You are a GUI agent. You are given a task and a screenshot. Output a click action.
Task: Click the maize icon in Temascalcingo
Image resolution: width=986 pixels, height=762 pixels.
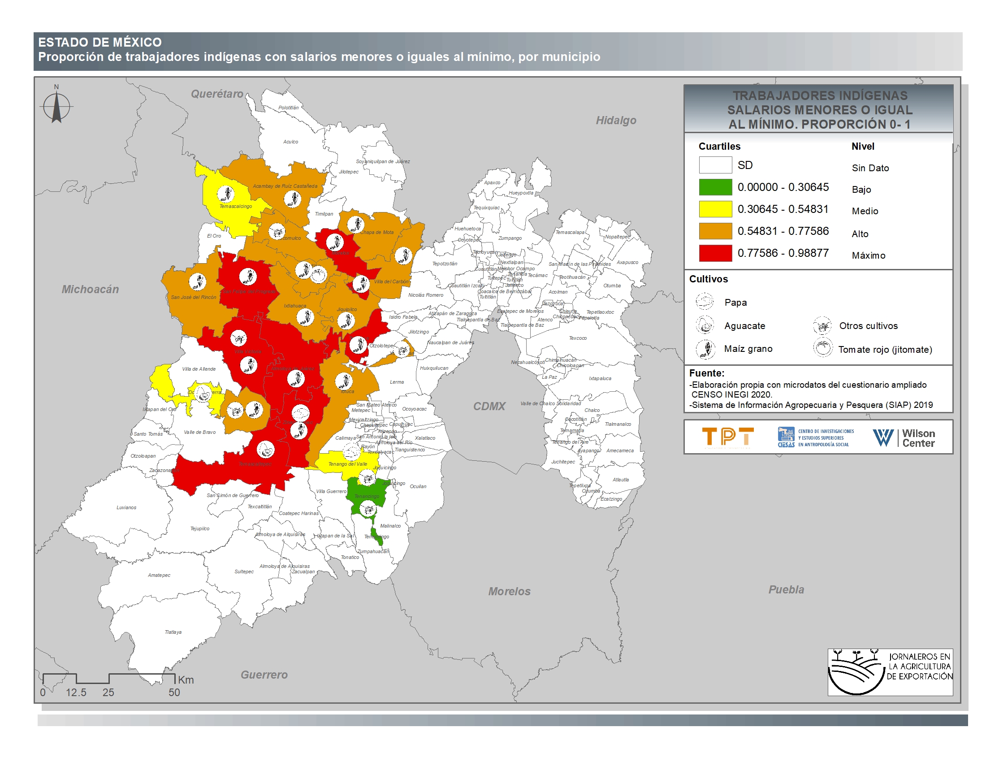pyautogui.click(x=225, y=194)
